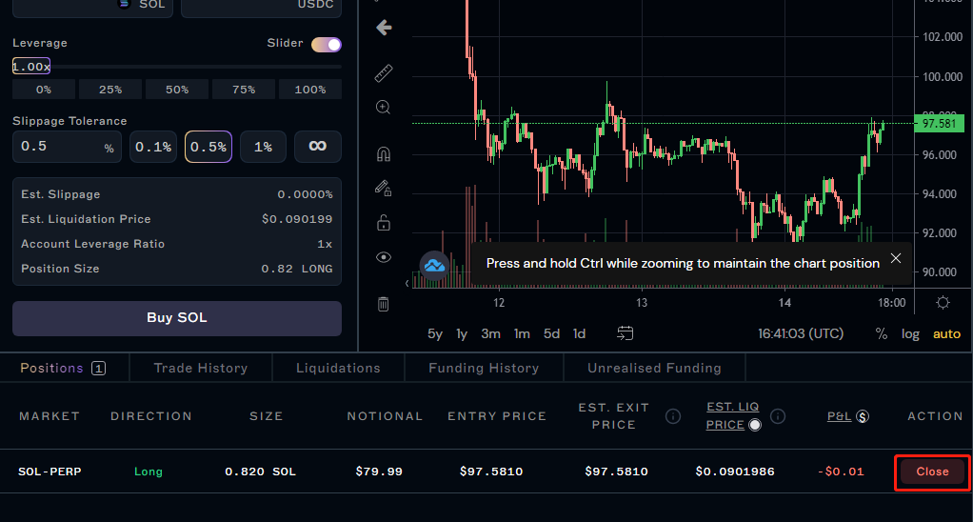
Task: Select the 3m chart range
Action: tap(491, 334)
